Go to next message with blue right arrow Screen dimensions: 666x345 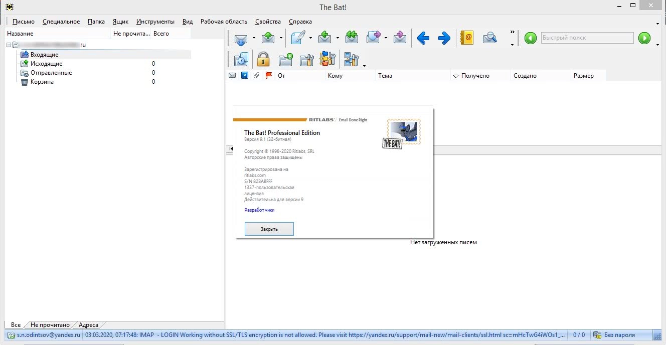coord(444,38)
